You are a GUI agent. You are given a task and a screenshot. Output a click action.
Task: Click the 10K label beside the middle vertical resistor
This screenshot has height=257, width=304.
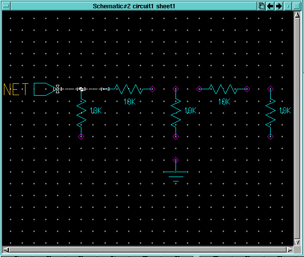coord(190,110)
